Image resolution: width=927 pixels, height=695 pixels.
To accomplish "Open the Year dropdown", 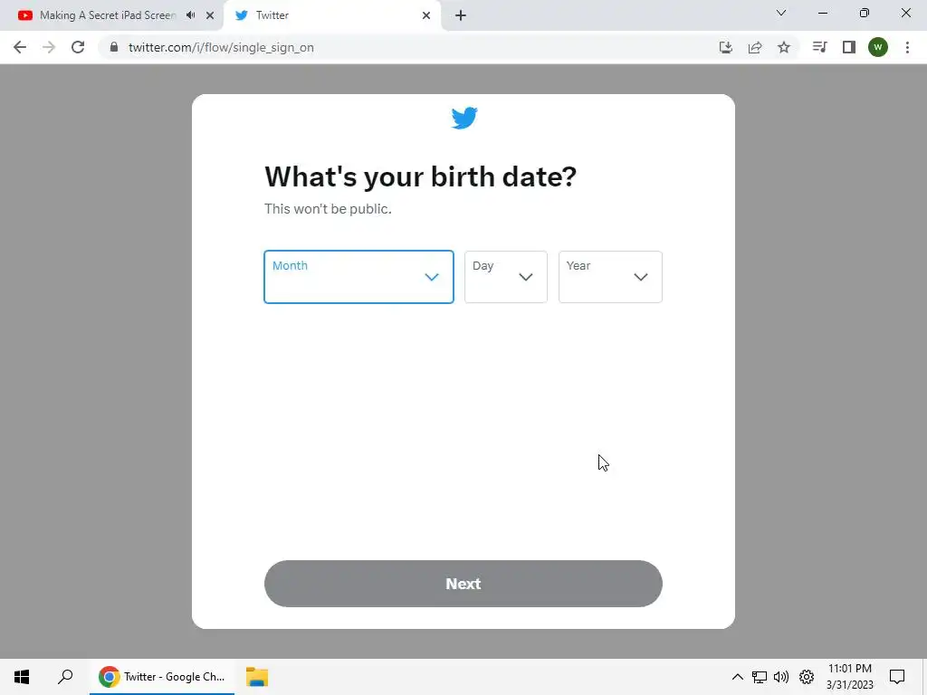I will 610,277.
